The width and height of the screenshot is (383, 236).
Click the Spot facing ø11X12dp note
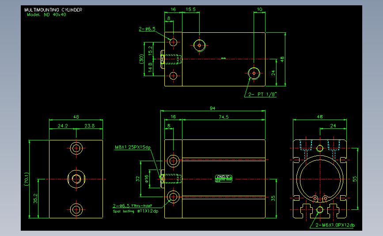click(136, 211)
